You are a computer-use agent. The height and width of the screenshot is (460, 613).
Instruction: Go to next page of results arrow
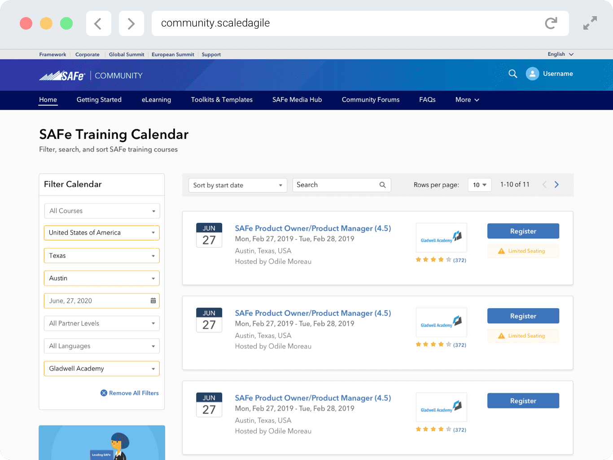tap(557, 185)
